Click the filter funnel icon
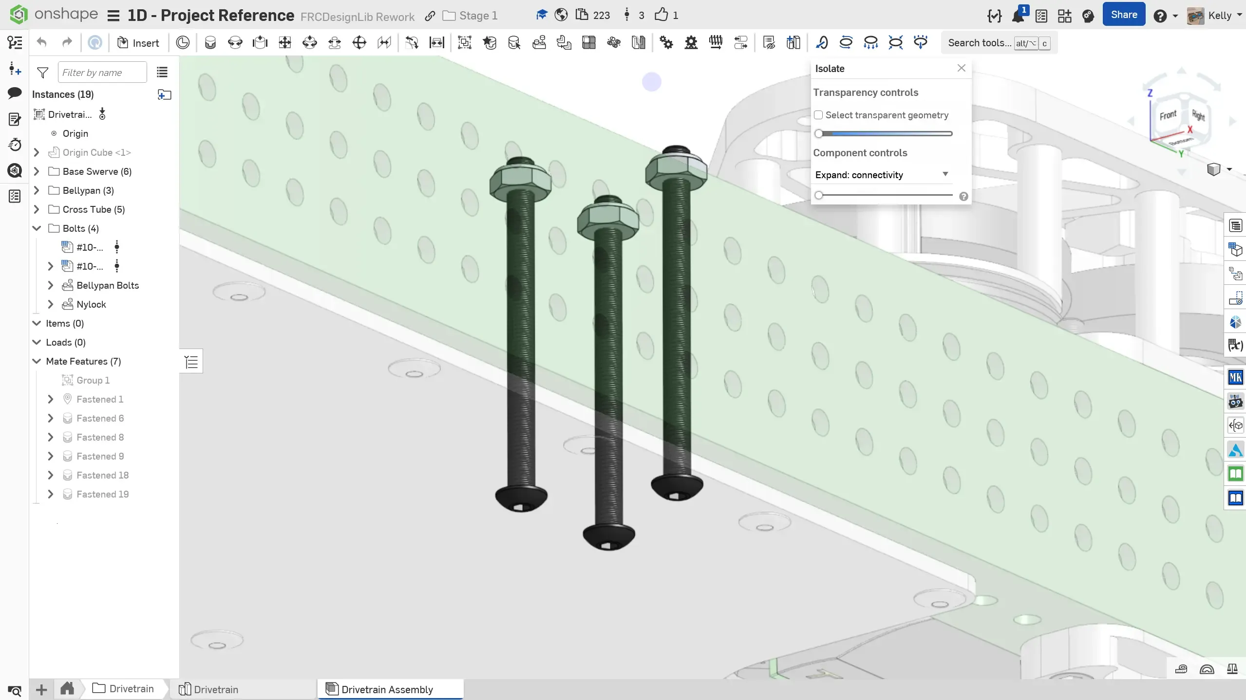This screenshot has height=700, width=1246. tap(43, 73)
